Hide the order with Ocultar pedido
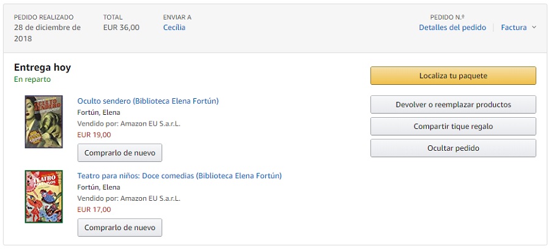Screen dimensions: 551x249 [x=453, y=148]
